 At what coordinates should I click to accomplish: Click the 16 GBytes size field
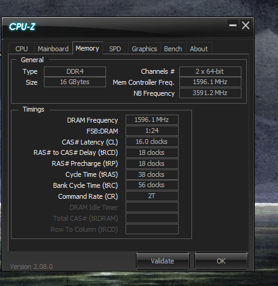[75, 82]
